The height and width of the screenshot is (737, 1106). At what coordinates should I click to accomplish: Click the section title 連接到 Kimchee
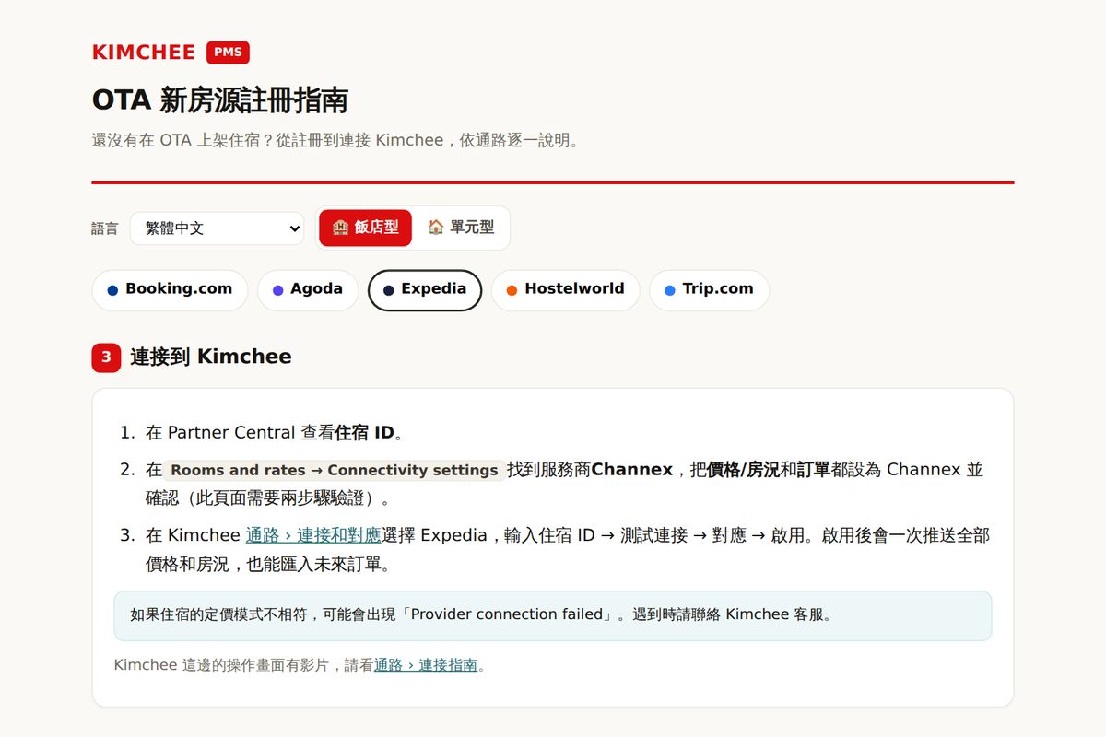(x=210, y=357)
